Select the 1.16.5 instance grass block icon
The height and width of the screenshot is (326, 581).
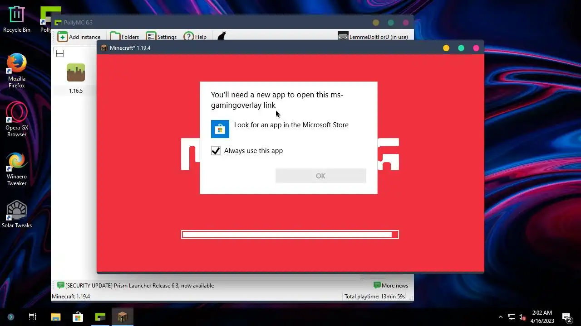[x=76, y=72]
